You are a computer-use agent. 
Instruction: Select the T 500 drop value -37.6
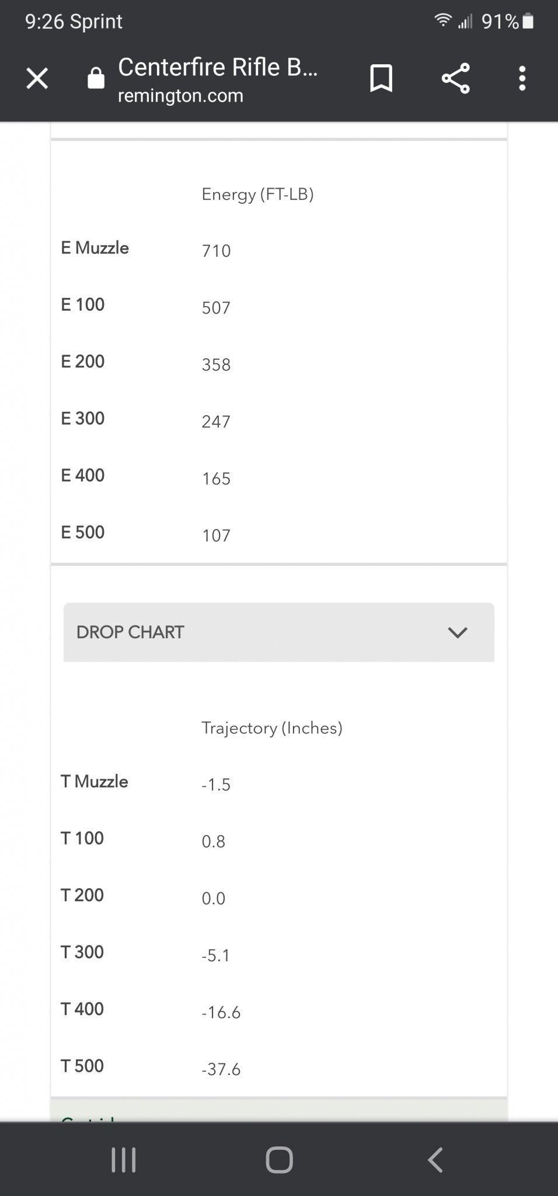[221, 1069]
